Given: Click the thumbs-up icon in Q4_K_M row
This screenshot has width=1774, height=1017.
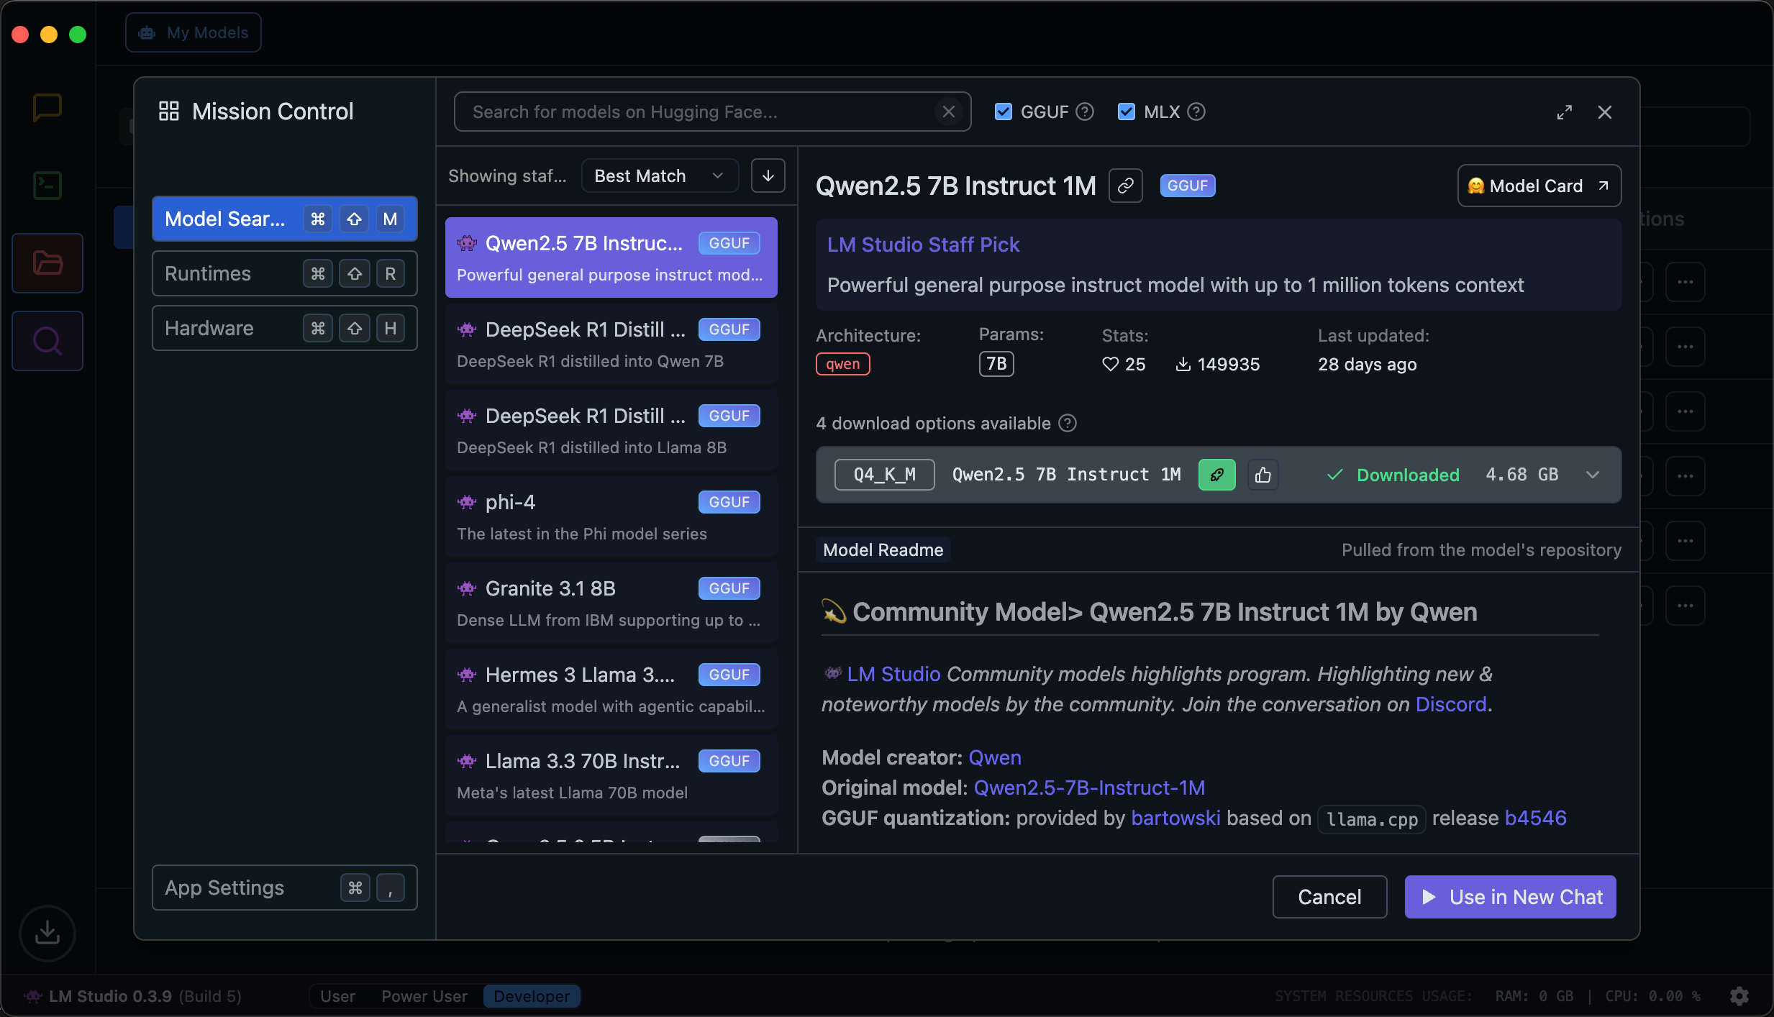Looking at the screenshot, I should 1263,475.
